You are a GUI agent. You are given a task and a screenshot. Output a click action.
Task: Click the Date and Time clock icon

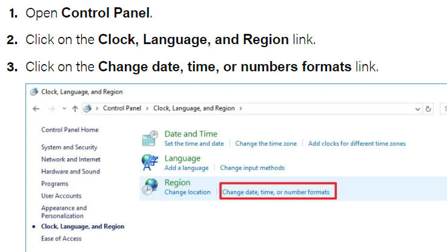150,138
